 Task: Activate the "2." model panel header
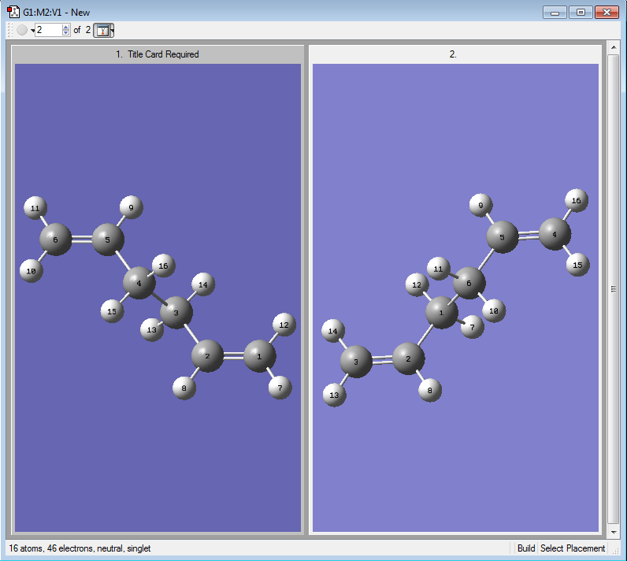(453, 54)
